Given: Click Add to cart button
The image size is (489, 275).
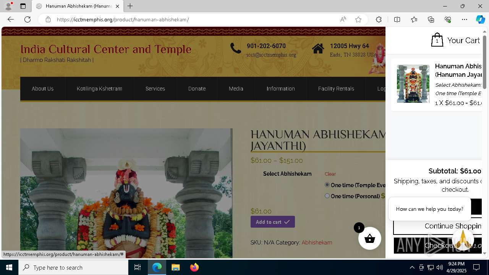Looking at the screenshot, I should [x=272, y=222].
